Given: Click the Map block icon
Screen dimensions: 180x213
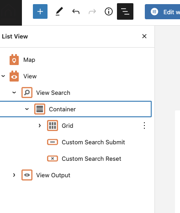Looking at the screenshot, I should [14, 60].
